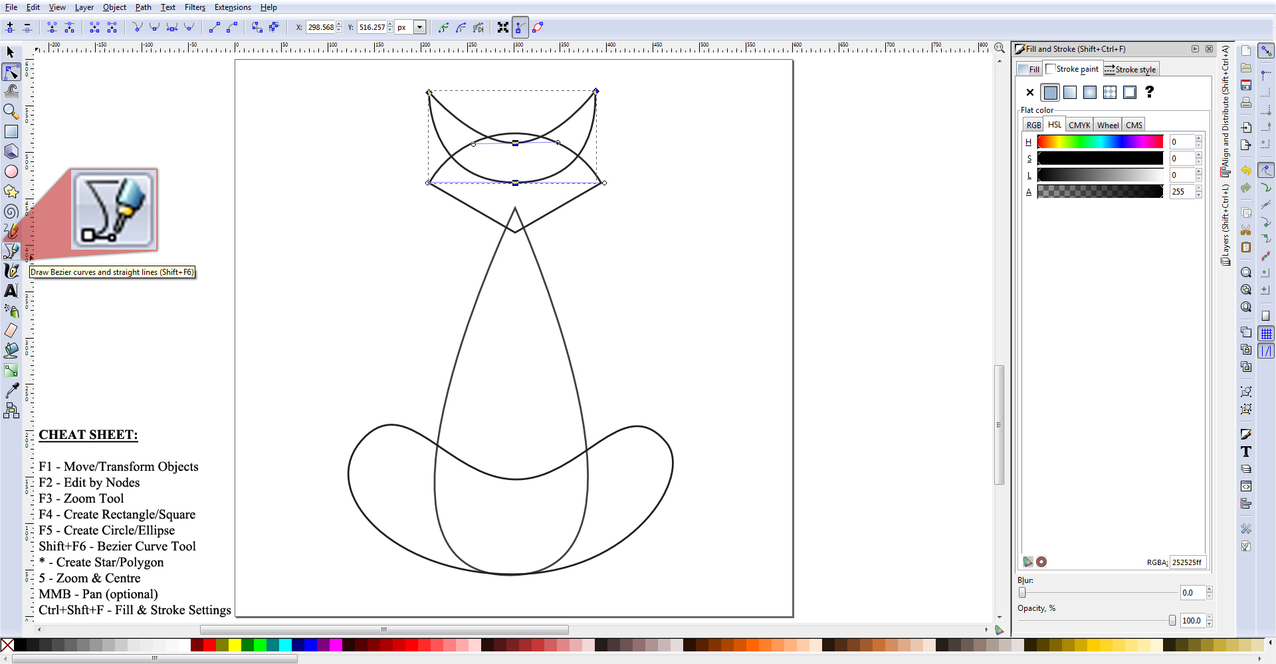This screenshot has height=664, width=1276.
Task: Select the Spray tool
Action: pos(11,311)
